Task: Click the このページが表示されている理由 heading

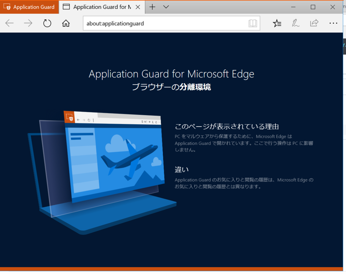Action: click(x=227, y=127)
